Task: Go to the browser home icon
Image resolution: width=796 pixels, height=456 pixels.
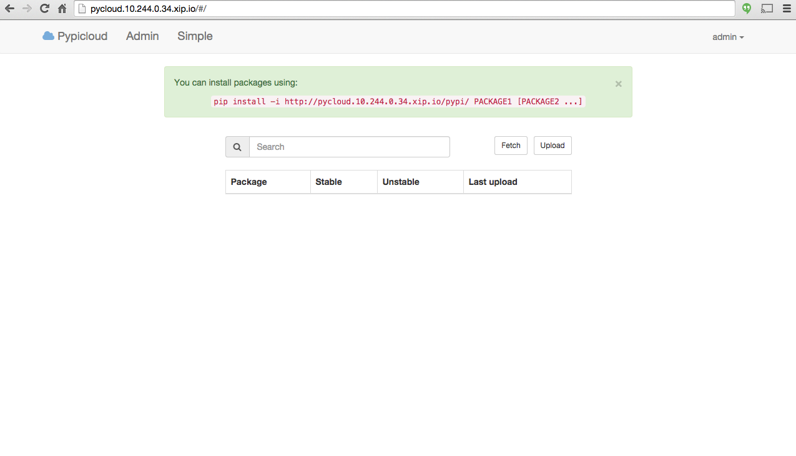Action: (x=62, y=9)
